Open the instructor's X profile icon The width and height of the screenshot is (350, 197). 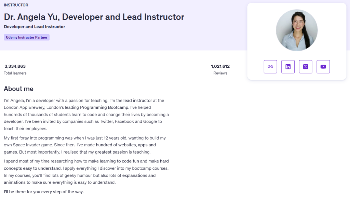(306, 67)
